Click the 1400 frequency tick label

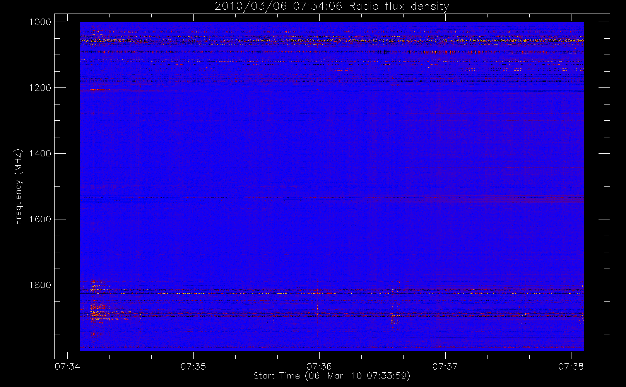(x=40, y=154)
